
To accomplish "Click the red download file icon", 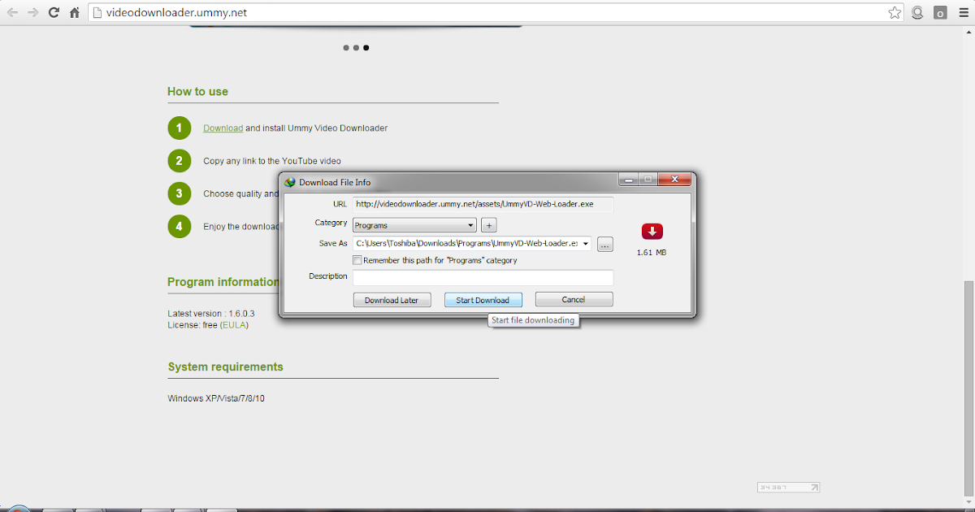I will 652,232.
